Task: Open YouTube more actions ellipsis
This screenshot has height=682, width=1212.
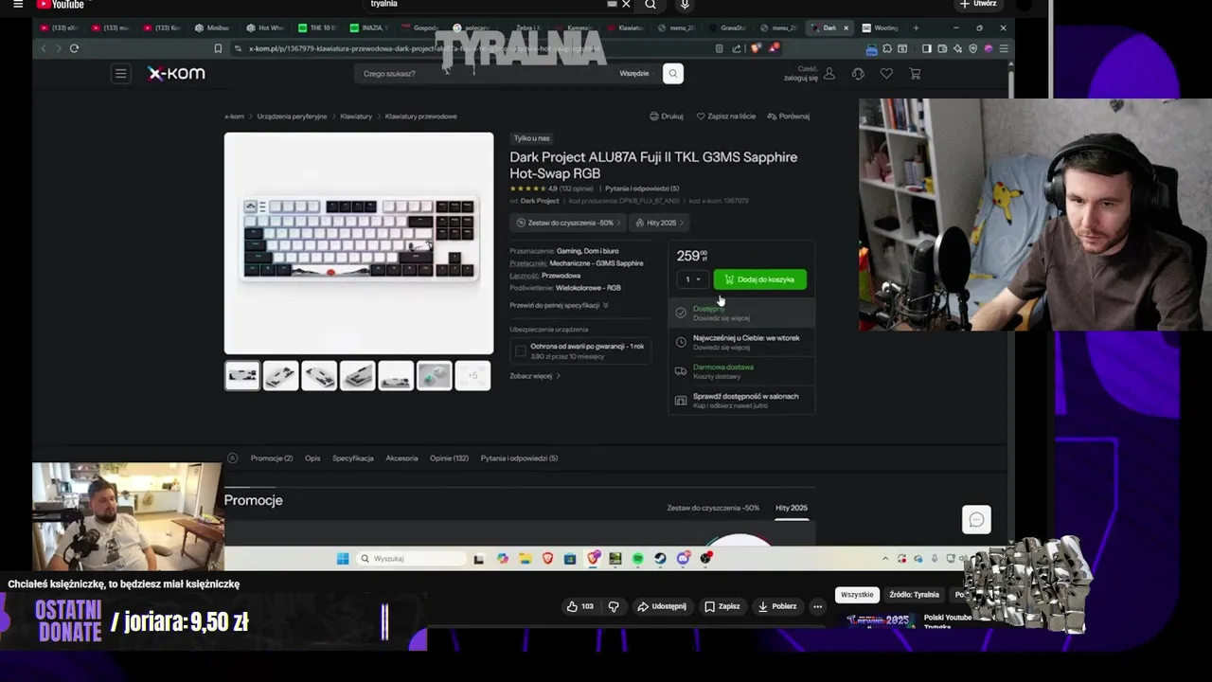Action: pos(817,606)
